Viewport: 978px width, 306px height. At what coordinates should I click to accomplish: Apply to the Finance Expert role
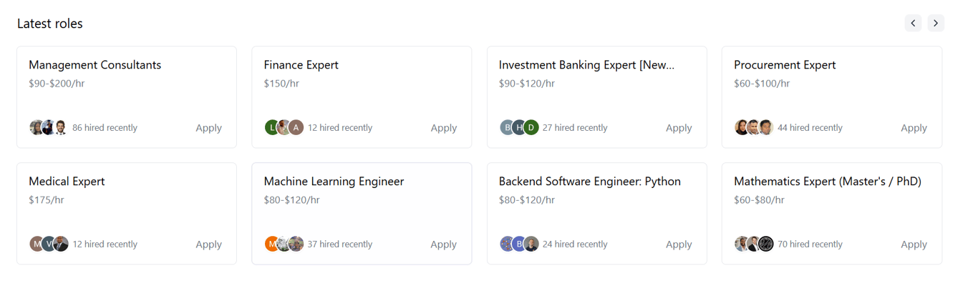tap(443, 128)
